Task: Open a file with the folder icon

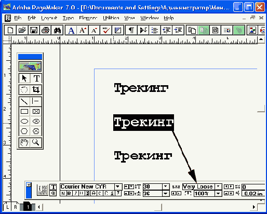Action: tap(22, 30)
